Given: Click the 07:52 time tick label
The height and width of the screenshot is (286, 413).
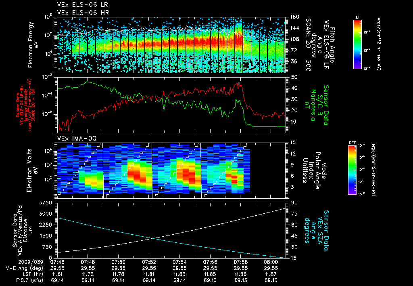Looking at the screenshot, I should click(149, 262).
